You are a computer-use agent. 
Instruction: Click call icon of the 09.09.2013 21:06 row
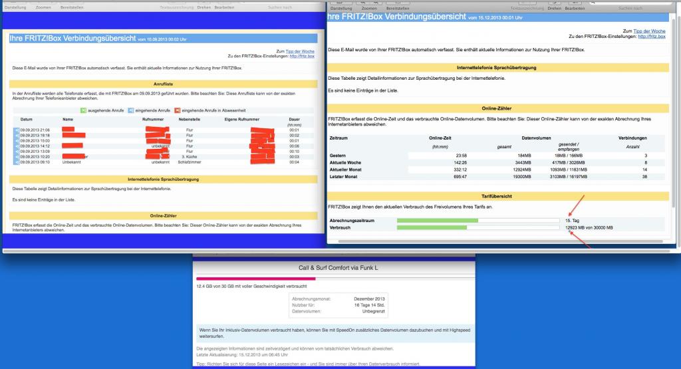tap(16, 130)
